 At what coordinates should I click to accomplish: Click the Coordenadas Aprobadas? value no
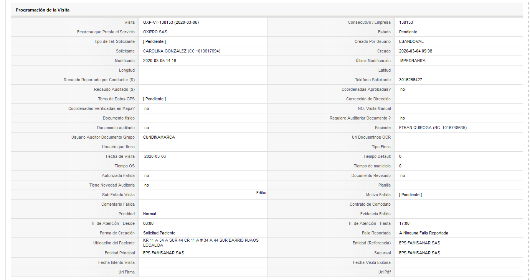coord(403,89)
